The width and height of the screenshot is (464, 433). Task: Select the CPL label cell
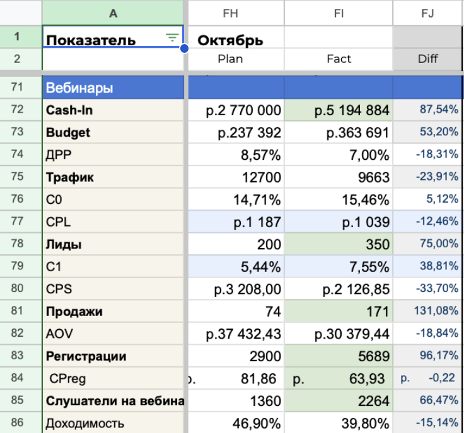(x=113, y=222)
